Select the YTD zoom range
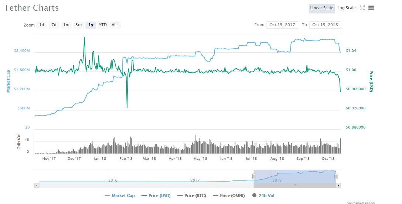The height and width of the screenshot is (204, 402). [x=103, y=25]
